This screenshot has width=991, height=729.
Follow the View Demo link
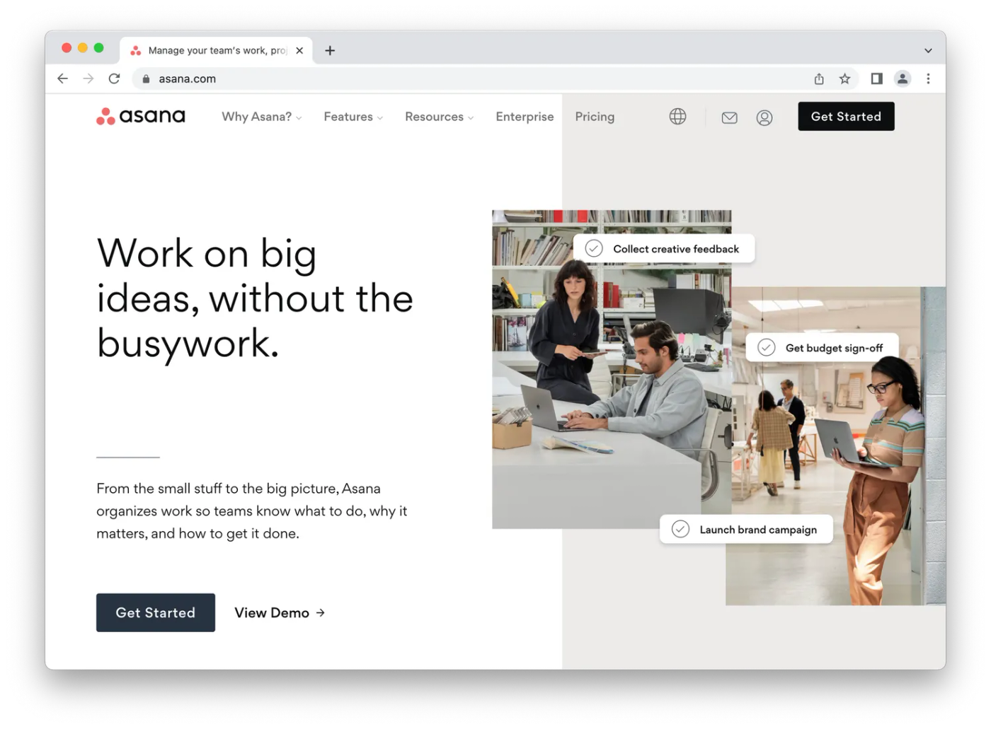click(278, 612)
